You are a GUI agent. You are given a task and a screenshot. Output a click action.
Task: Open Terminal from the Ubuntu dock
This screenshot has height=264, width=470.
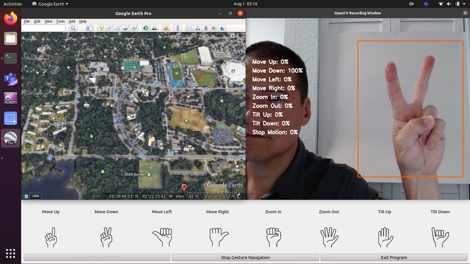coord(11,58)
